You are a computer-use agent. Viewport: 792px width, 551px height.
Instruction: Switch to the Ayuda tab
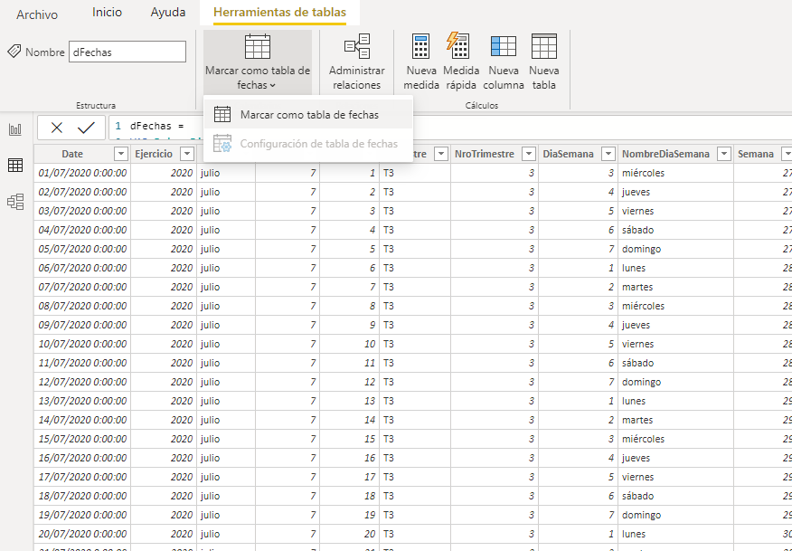(x=167, y=12)
